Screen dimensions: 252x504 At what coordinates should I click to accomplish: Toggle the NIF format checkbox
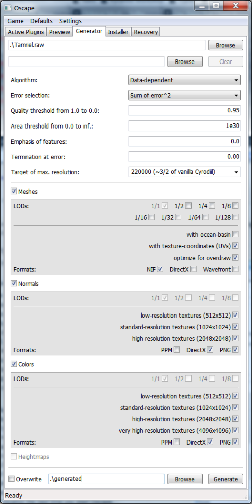tap(160, 269)
